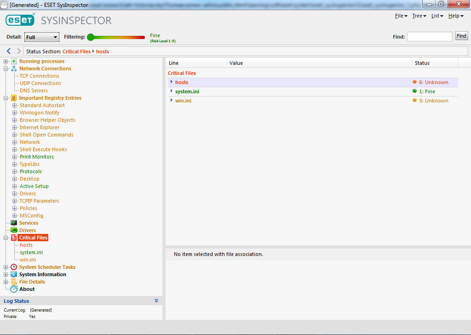Click the System Scheduler Tasks clock icon
The height and width of the screenshot is (335, 471).
(14, 267)
